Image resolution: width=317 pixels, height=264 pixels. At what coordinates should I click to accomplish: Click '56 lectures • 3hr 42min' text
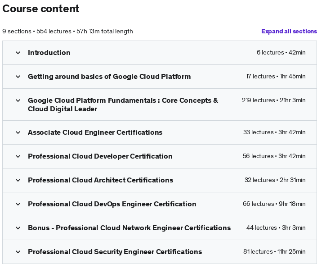[x=274, y=156]
